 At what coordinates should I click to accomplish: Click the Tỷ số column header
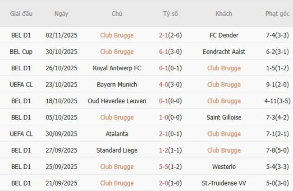pos(170,14)
